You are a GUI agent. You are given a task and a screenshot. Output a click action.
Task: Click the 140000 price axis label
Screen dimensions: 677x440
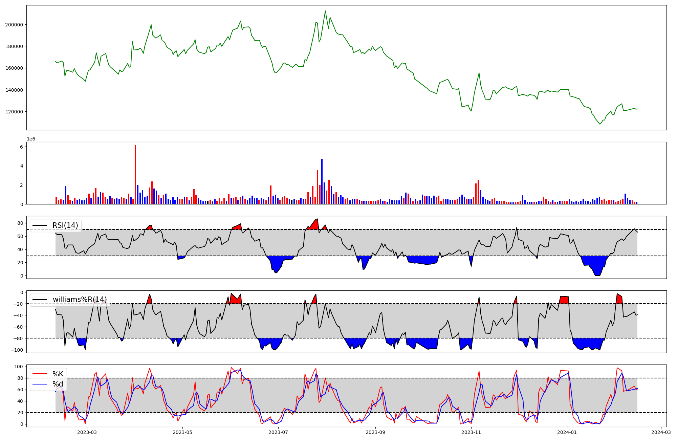coord(14,90)
